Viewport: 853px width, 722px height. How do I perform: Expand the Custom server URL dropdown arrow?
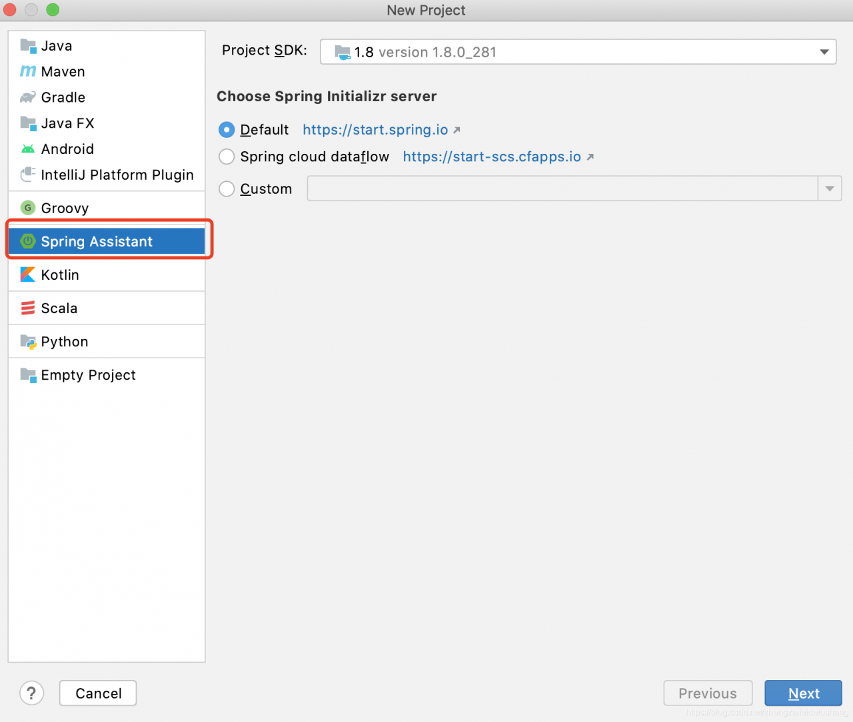(830, 188)
